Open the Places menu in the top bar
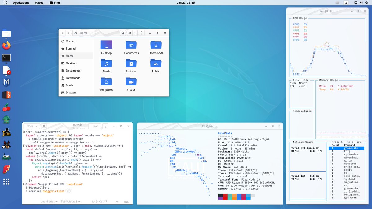Viewport: 372px width, 209px height. (x=39, y=2)
